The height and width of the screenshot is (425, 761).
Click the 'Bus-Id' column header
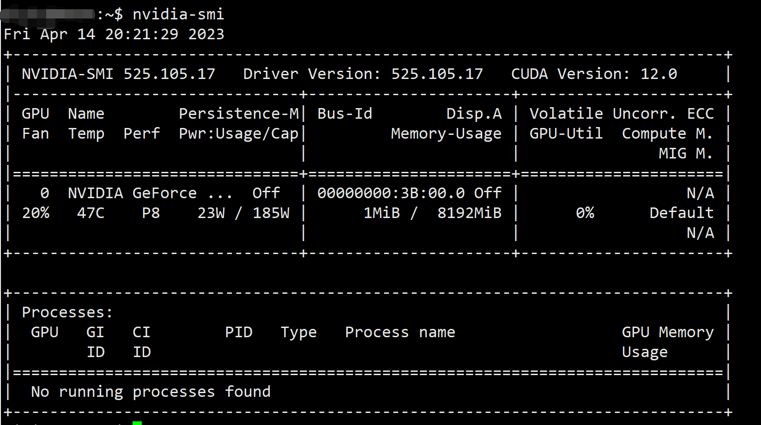(345, 114)
